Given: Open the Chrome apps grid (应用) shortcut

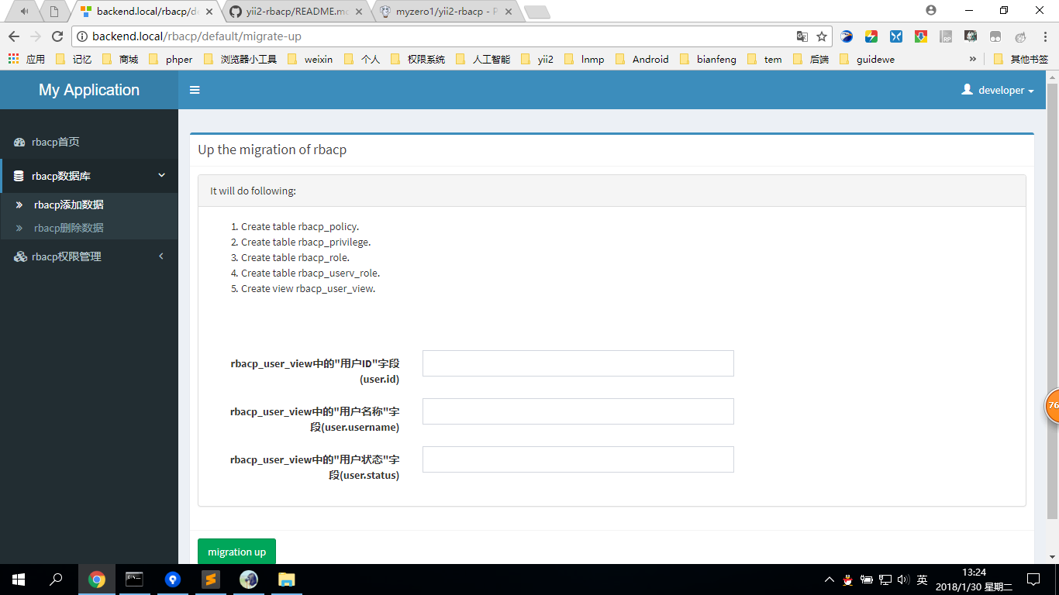Looking at the screenshot, I should [26, 59].
